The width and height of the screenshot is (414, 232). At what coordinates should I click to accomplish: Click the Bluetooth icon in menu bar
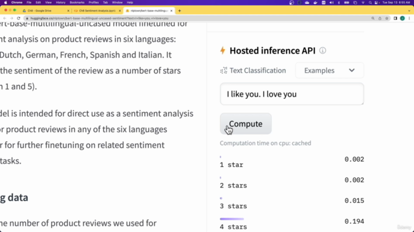click(x=339, y=3)
